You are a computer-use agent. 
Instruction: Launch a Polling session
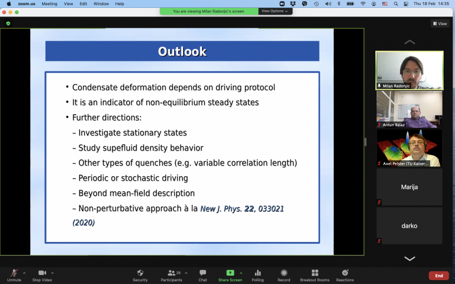tap(258, 273)
